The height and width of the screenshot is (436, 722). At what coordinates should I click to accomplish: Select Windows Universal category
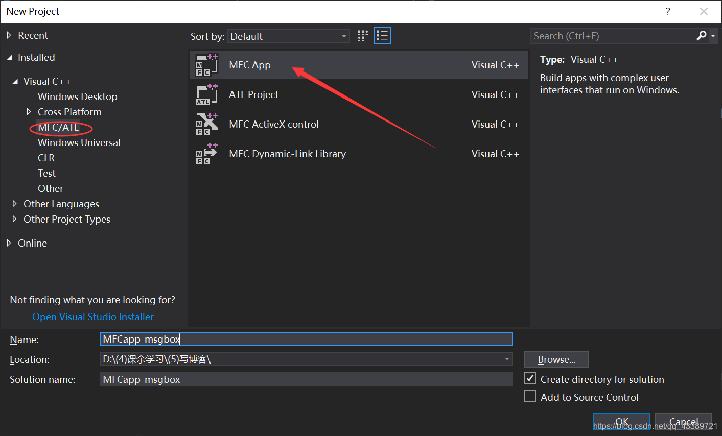pos(79,142)
